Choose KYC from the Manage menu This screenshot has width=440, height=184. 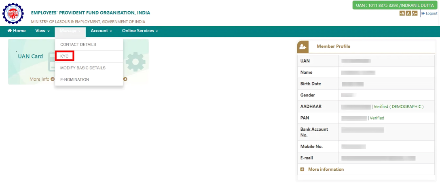[x=89, y=56]
